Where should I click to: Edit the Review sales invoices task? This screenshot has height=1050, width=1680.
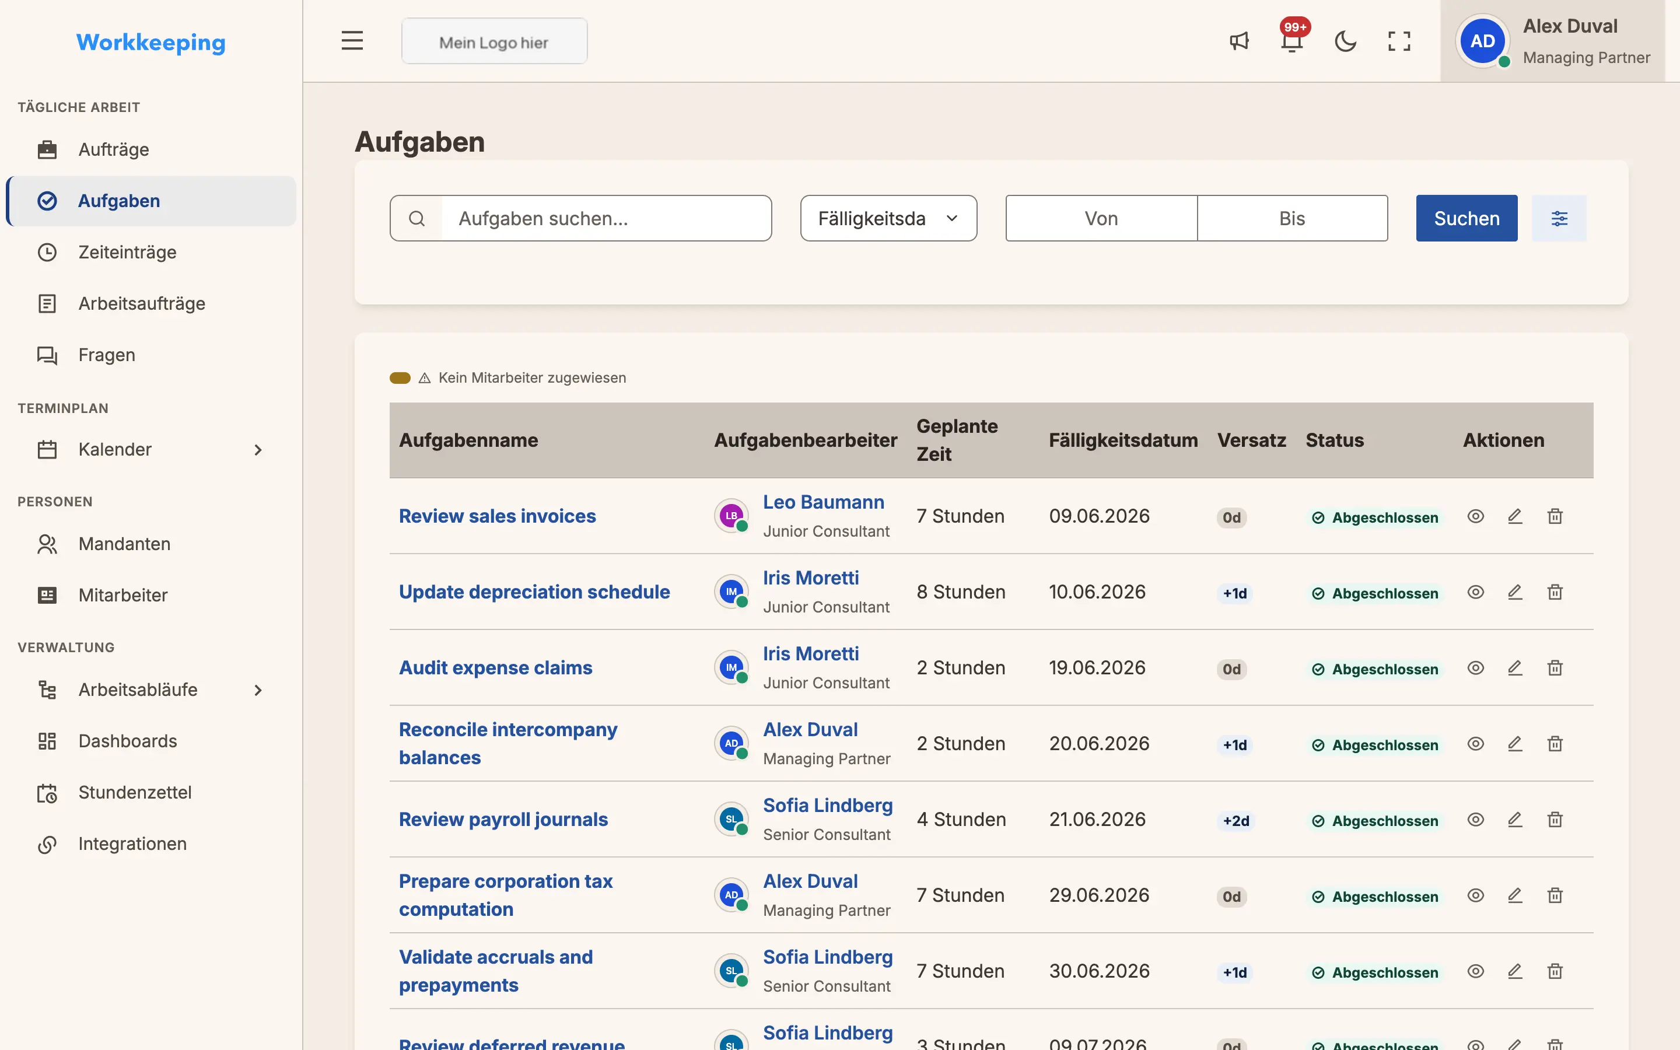(x=1515, y=516)
